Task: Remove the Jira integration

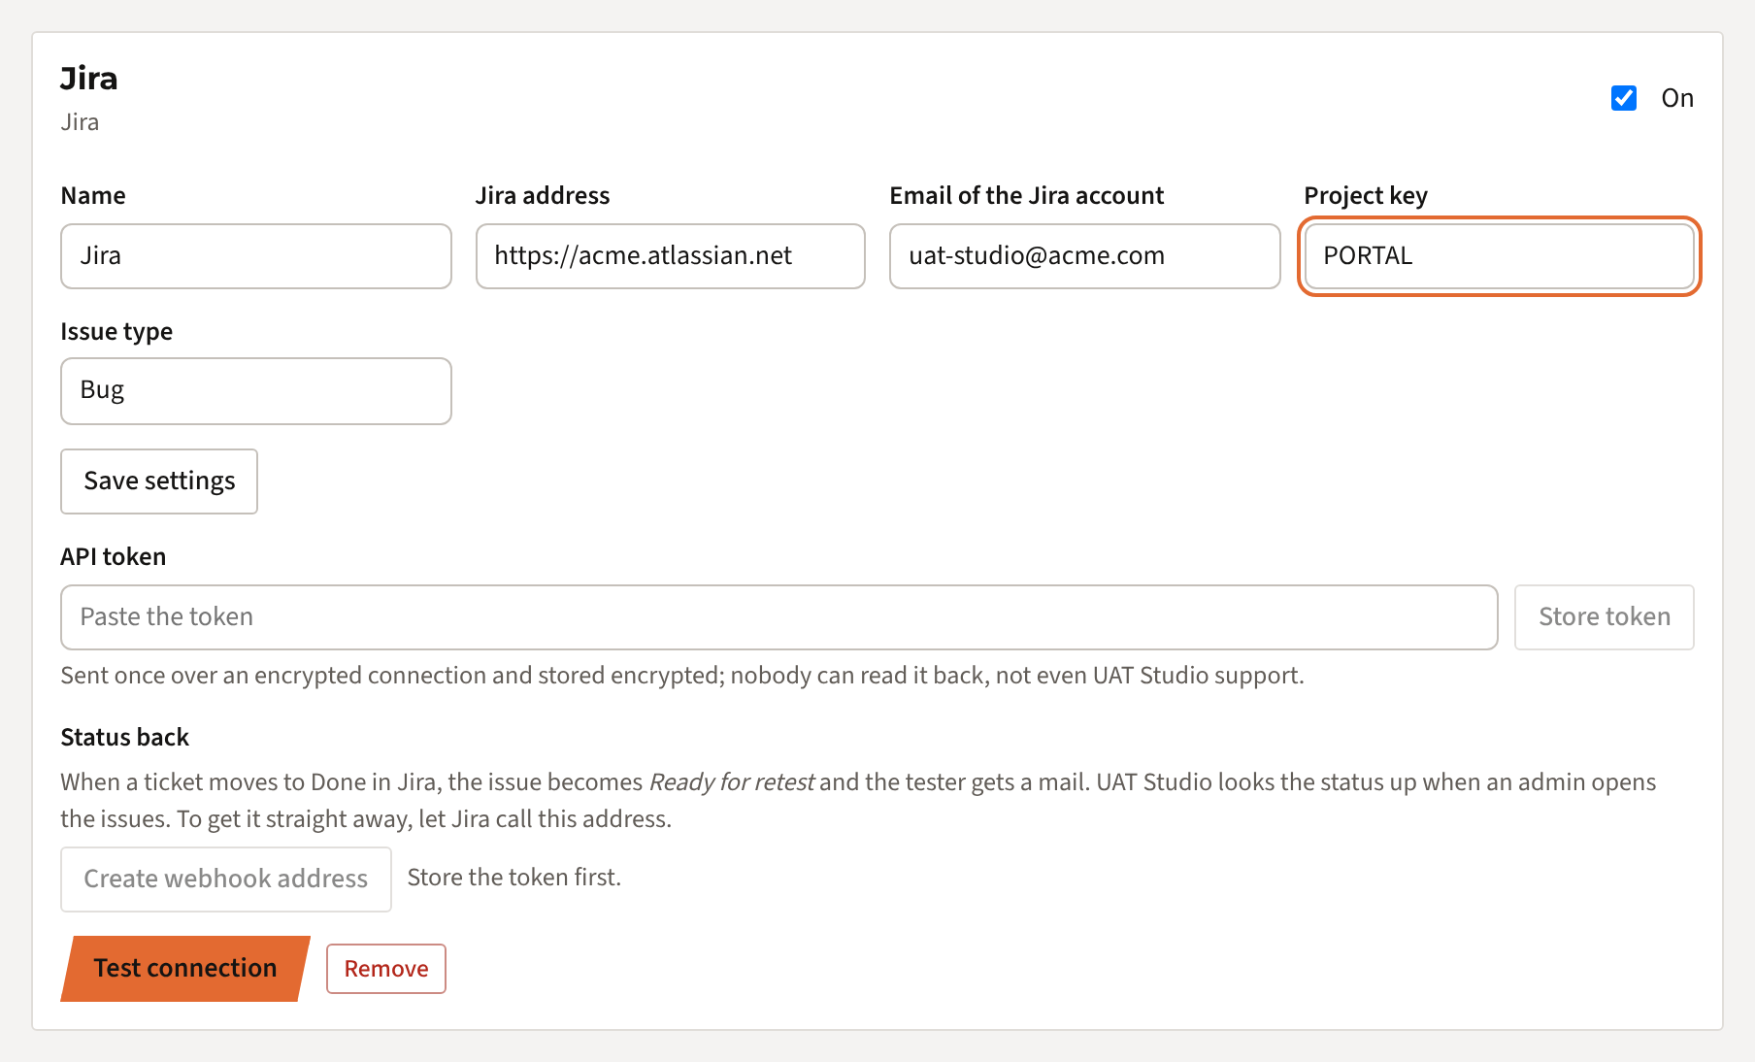Action: coord(386,969)
